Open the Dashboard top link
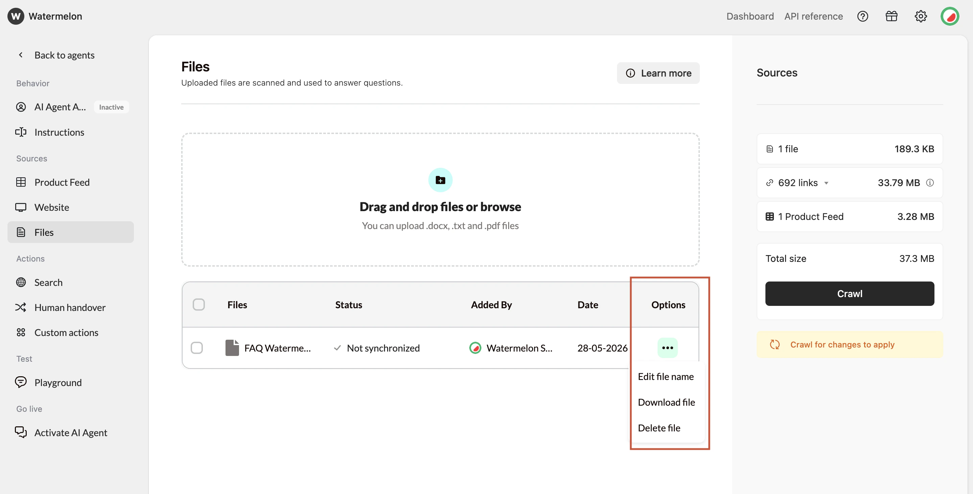The image size is (973, 494). [750, 16]
